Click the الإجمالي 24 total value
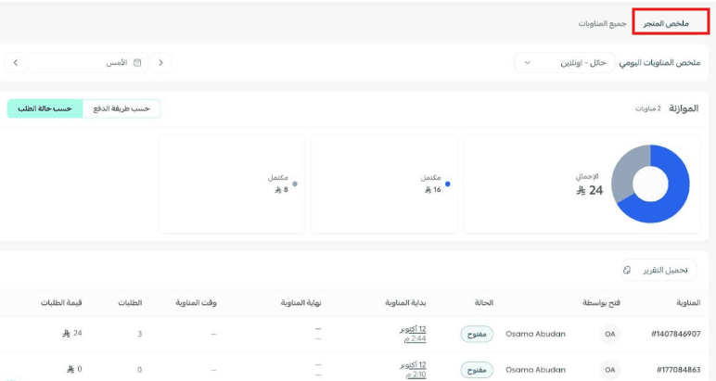The height and width of the screenshot is (381, 716). point(590,190)
